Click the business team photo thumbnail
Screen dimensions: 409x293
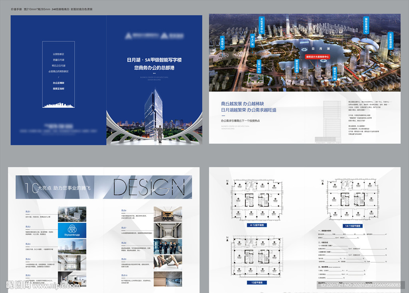pos(168,246)
